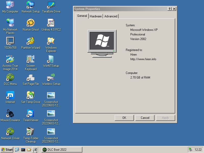Click the 1024x768 resolution shortcut
This screenshot has width=204, height=153.
[x=10, y=43]
